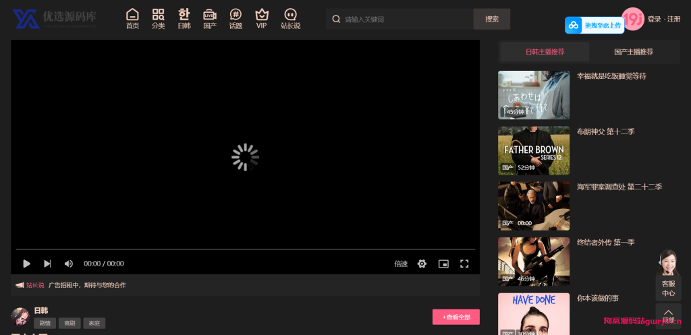This screenshot has width=691, height=335.
Task: Expand list with 查看全部 button
Action: click(455, 316)
